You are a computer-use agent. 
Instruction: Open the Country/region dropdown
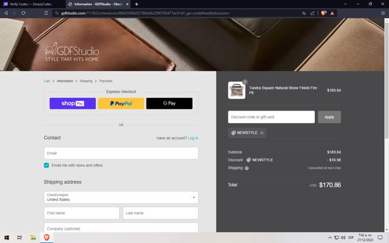click(x=121, y=197)
